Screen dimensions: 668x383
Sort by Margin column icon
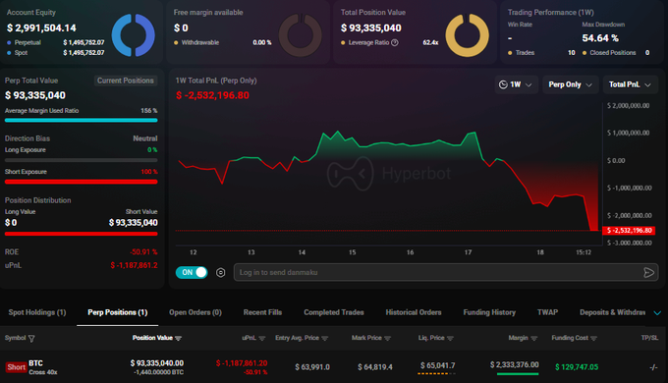[534, 338]
